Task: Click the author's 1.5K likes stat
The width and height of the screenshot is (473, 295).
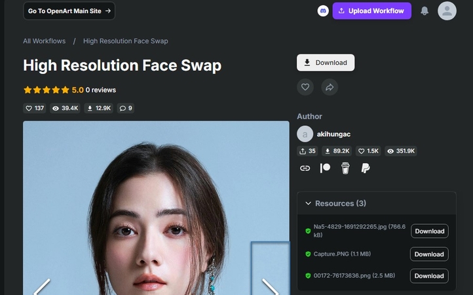Action: pos(368,151)
